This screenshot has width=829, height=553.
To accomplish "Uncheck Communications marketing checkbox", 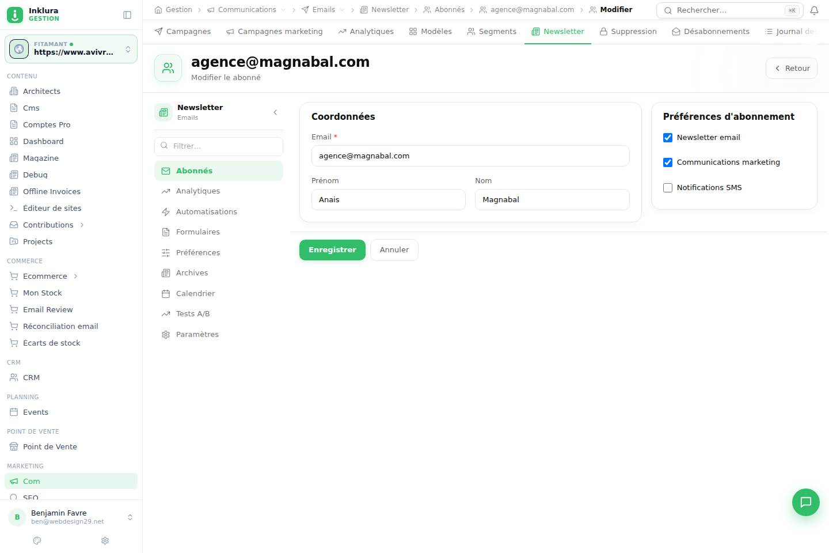I will (x=668, y=162).
